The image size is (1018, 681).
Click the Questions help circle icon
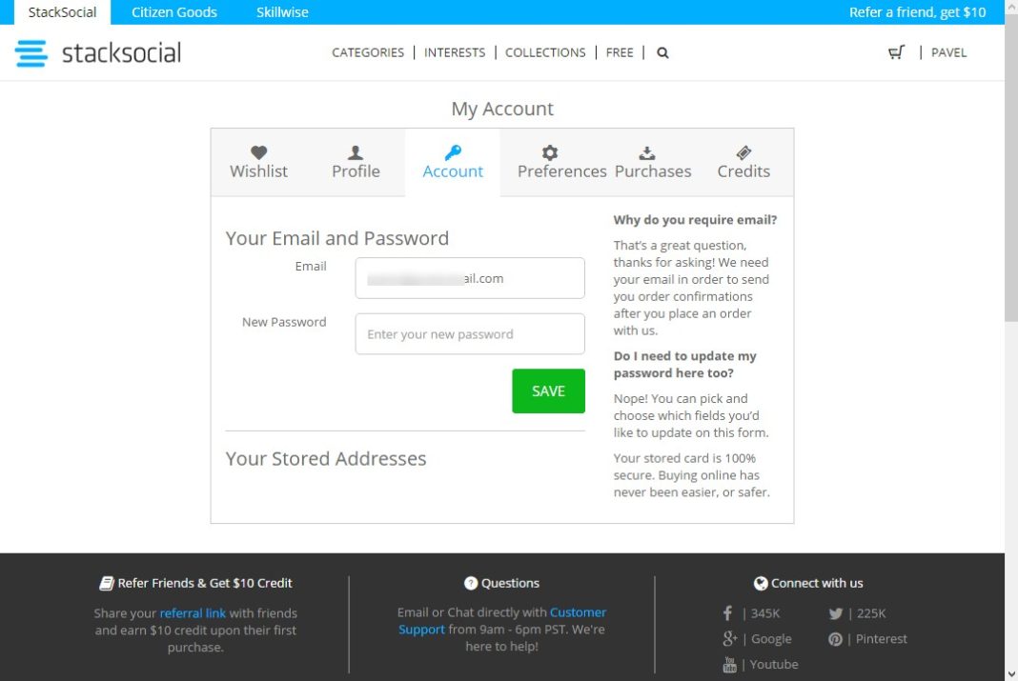(471, 583)
